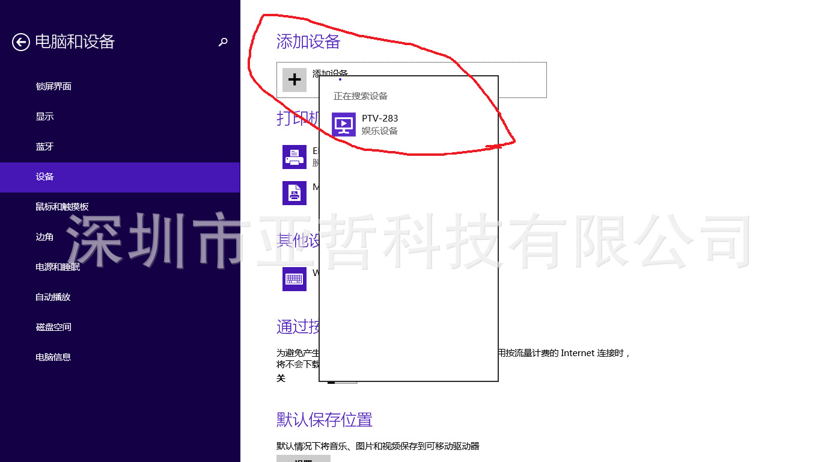The height and width of the screenshot is (462, 821).
Task: Switch to 电源和睡眠 settings
Action: (x=57, y=266)
